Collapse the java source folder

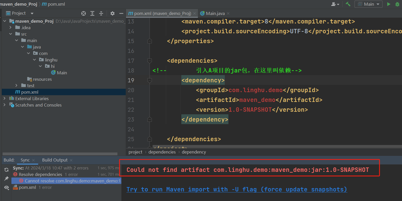23,47
